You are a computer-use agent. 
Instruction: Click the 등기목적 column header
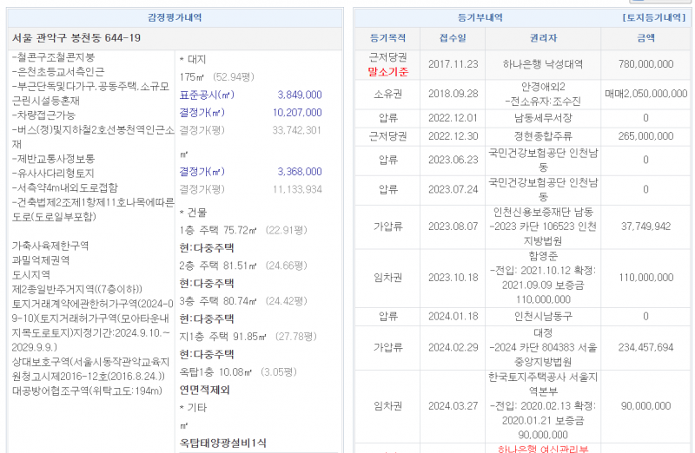[387, 38]
